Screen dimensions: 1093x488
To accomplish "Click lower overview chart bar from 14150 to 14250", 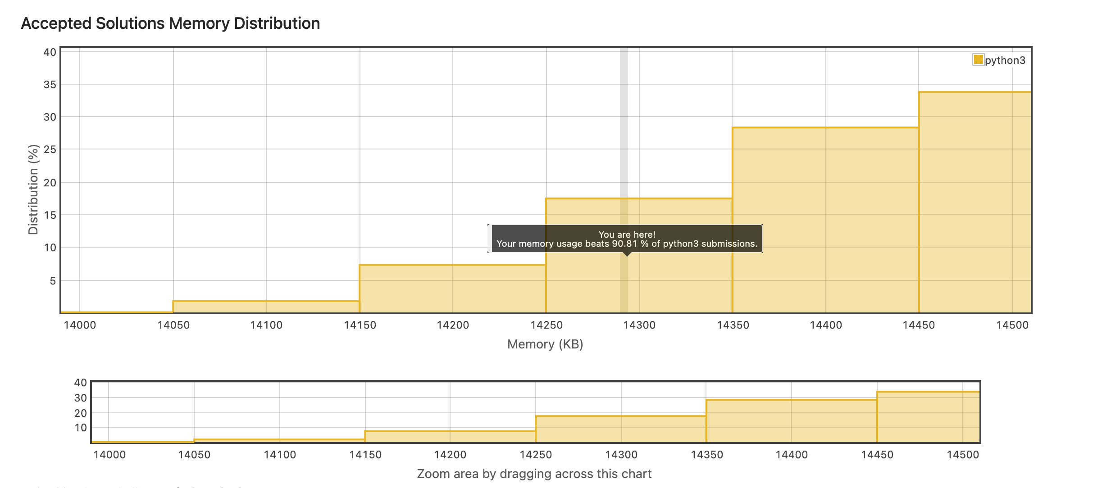I will 450,437.
